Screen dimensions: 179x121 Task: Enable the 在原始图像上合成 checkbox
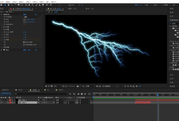coord(24,45)
